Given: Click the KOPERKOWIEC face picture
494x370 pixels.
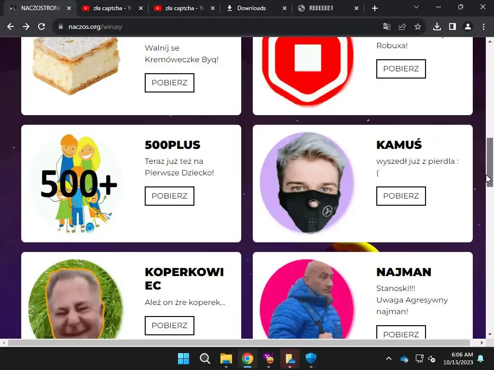Looking at the screenshot, I should (x=76, y=299).
